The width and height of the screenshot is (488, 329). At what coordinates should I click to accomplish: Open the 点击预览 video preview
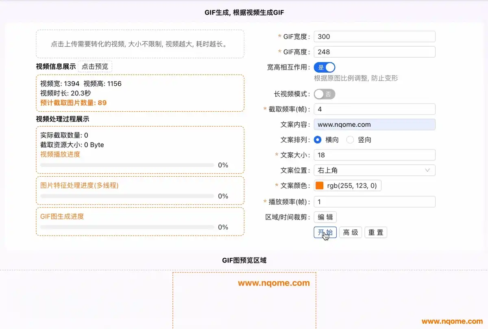[95, 66]
